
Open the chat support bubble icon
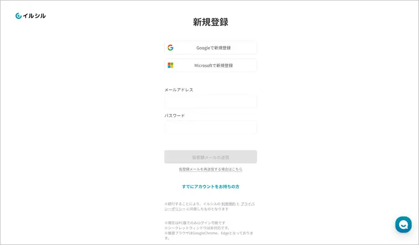pyautogui.click(x=404, y=225)
